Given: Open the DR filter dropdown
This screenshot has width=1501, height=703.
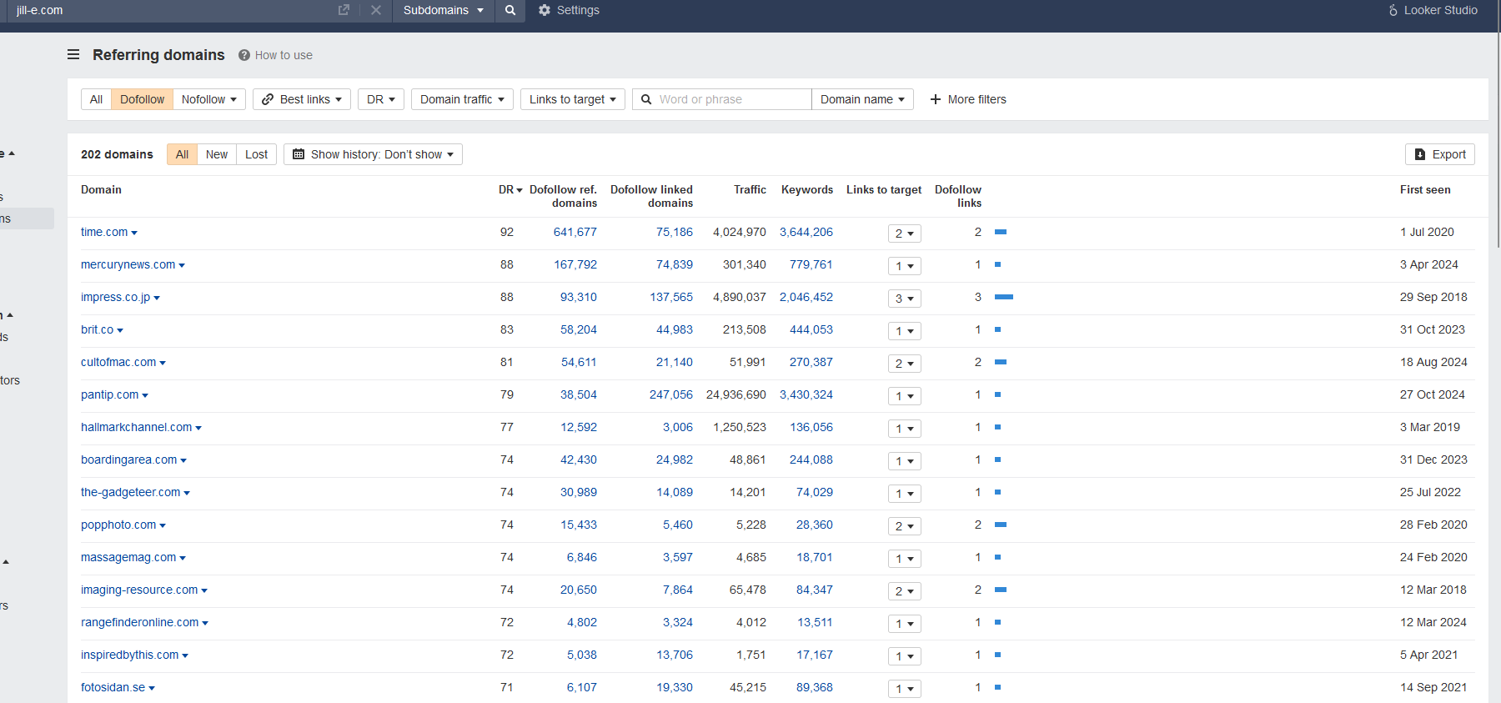Looking at the screenshot, I should coord(381,99).
